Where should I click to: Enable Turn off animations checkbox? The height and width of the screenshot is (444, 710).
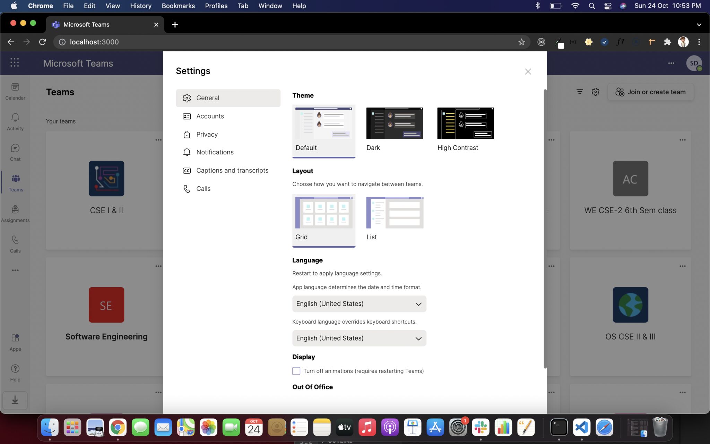296,371
